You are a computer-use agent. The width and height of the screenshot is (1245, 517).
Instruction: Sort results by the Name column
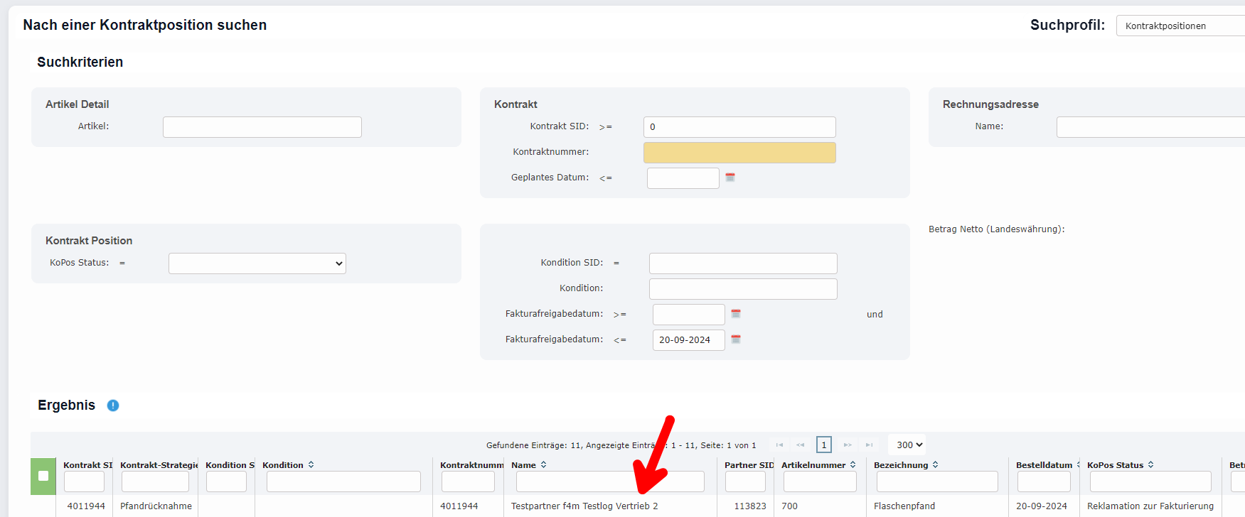point(543,465)
